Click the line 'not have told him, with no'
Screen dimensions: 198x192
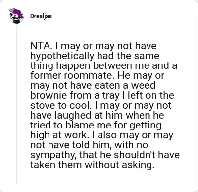point(89,145)
